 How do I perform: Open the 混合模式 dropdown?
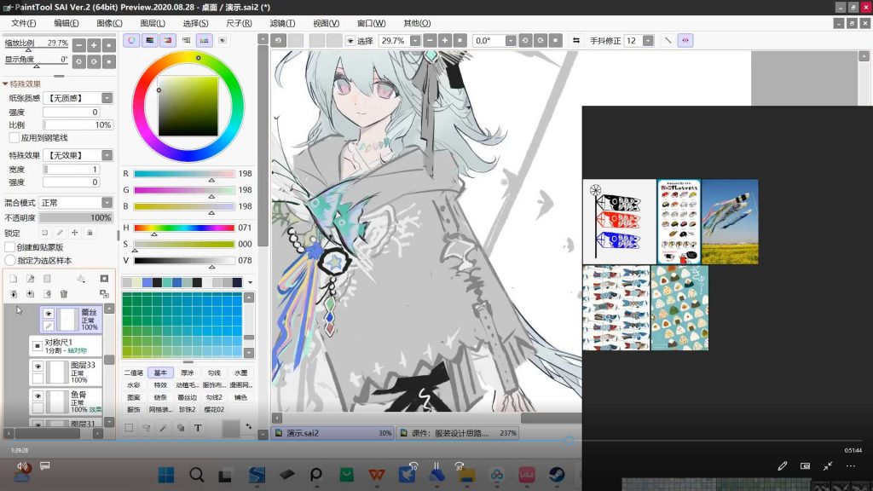pos(107,203)
